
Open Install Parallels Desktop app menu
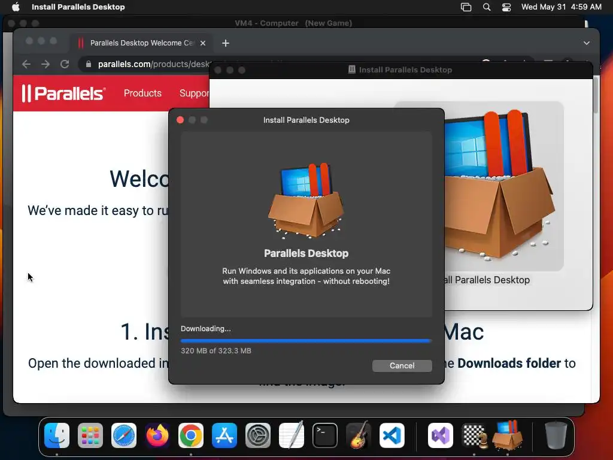coord(78,7)
